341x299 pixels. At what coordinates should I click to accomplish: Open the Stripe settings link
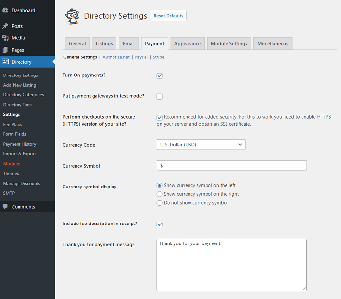pyautogui.click(x=158, y=57)
